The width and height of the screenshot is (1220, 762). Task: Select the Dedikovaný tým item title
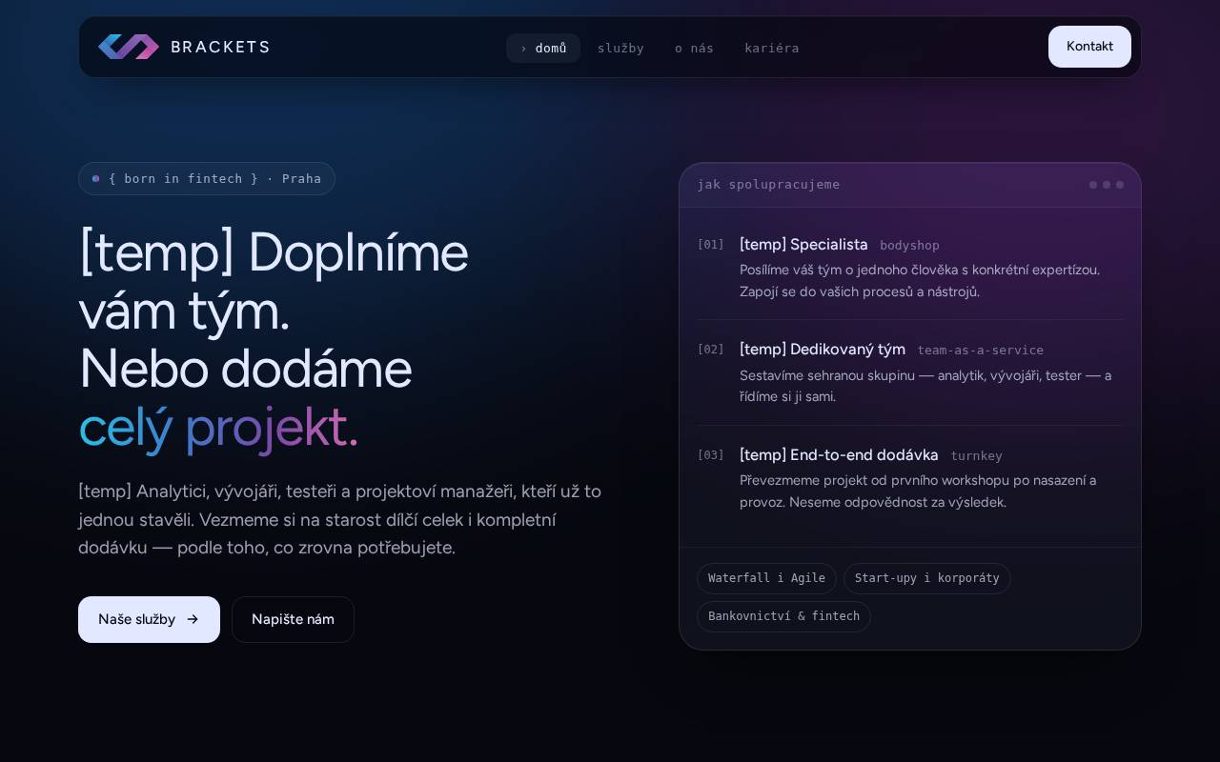click(823, 349)
